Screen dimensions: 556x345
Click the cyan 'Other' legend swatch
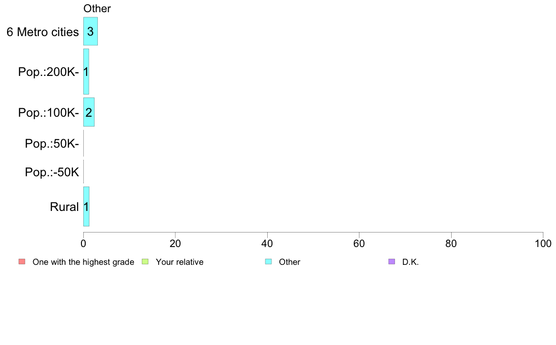[269, 262]
